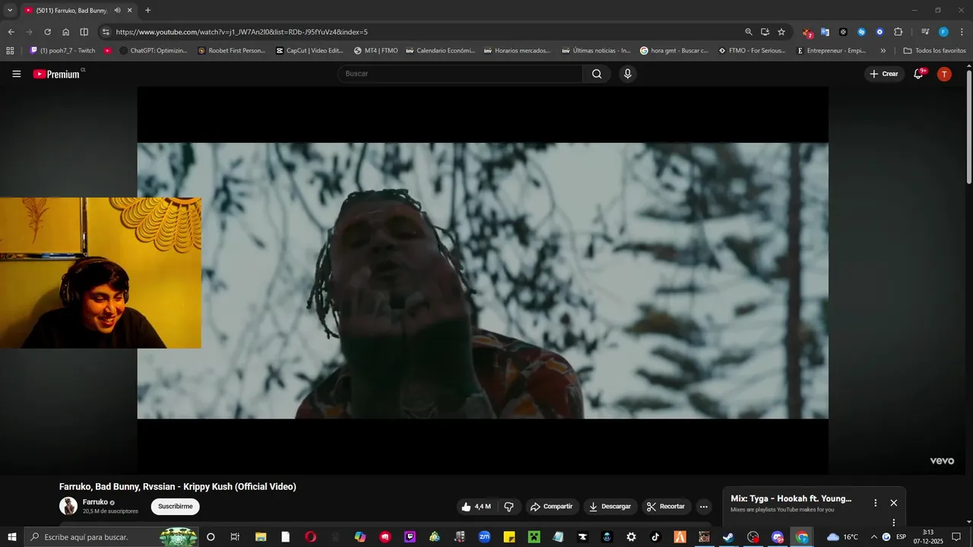This screenshot has width=973, height=547.
Task: Open Roobet First Person bookmark
Action: (x=231, y=51)
